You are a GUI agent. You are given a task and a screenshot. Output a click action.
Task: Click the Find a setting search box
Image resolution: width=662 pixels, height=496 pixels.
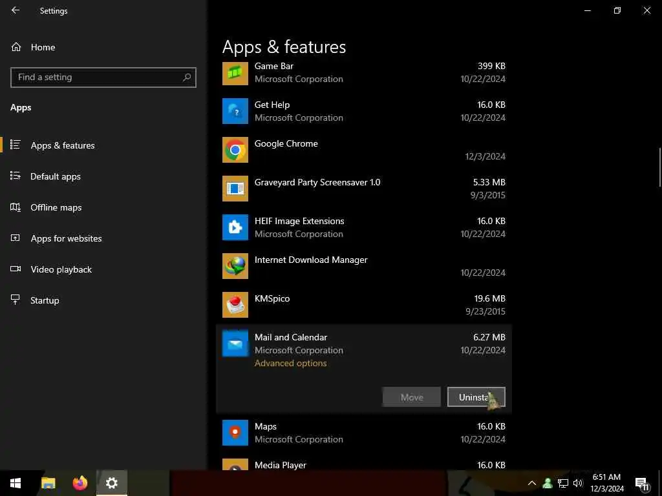[x=103, y=77]
